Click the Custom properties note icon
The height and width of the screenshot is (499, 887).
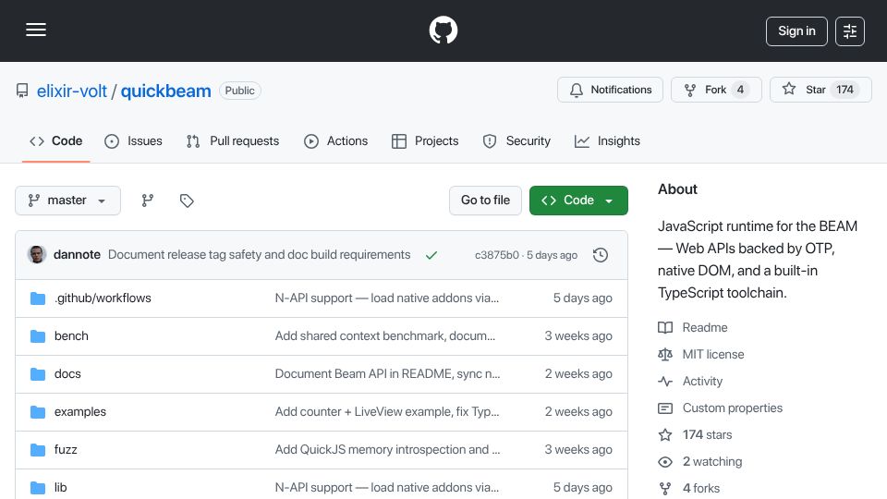tap(665, 408)
